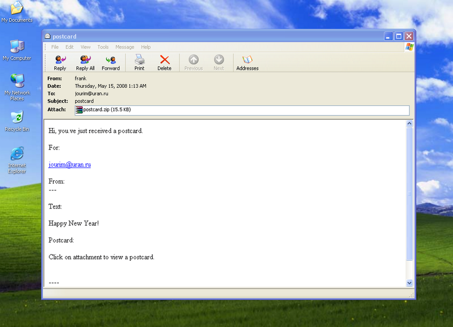This screenshot has width=453, height=327.
Task: Go to the Next message arrow
Action: tap(219, 60)
